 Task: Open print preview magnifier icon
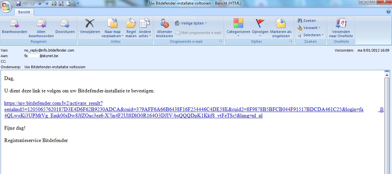(68, 4)
